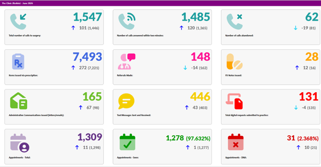The width and height of the screenshot is (321, 167).
Task: Click the Rx prescription clipboard icon
Action: 18,61
